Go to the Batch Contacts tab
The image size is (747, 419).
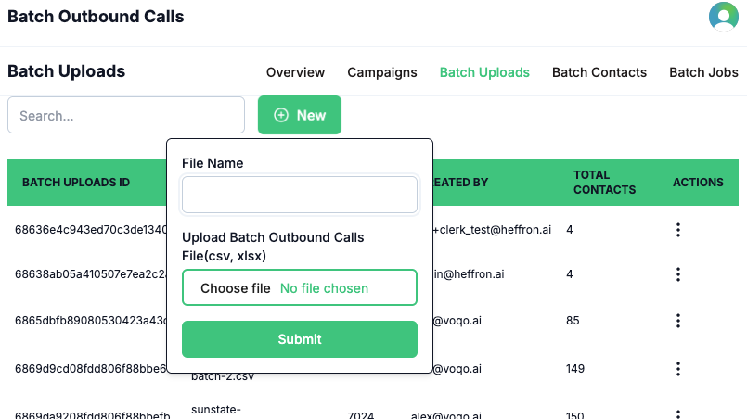tap(599, 72)
